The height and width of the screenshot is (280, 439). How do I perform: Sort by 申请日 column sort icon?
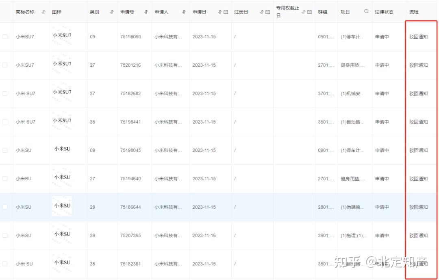220,12
